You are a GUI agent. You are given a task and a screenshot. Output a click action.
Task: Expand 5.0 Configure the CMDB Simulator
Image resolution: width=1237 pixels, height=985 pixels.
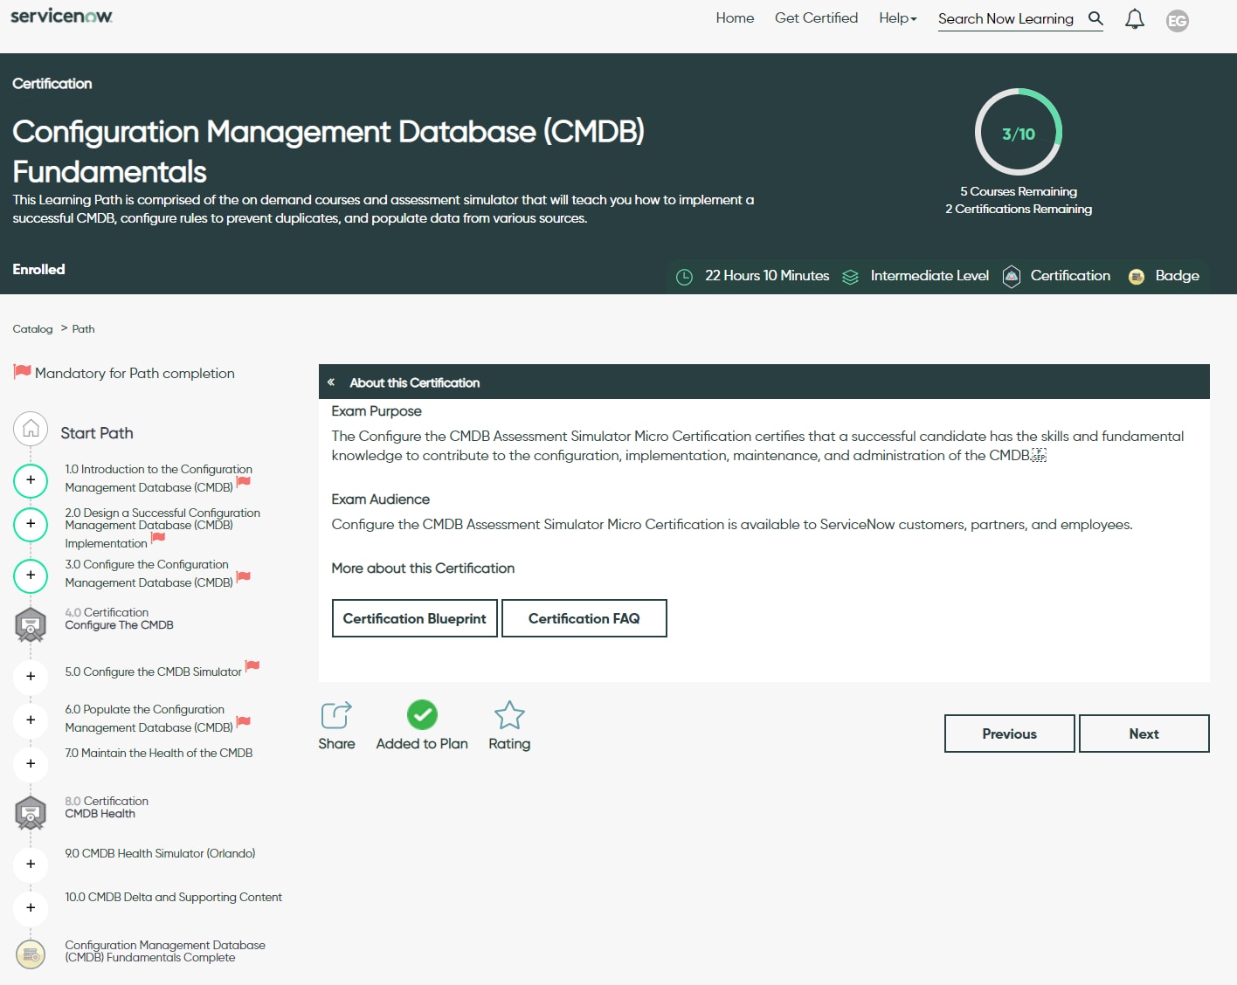(31, 676)
